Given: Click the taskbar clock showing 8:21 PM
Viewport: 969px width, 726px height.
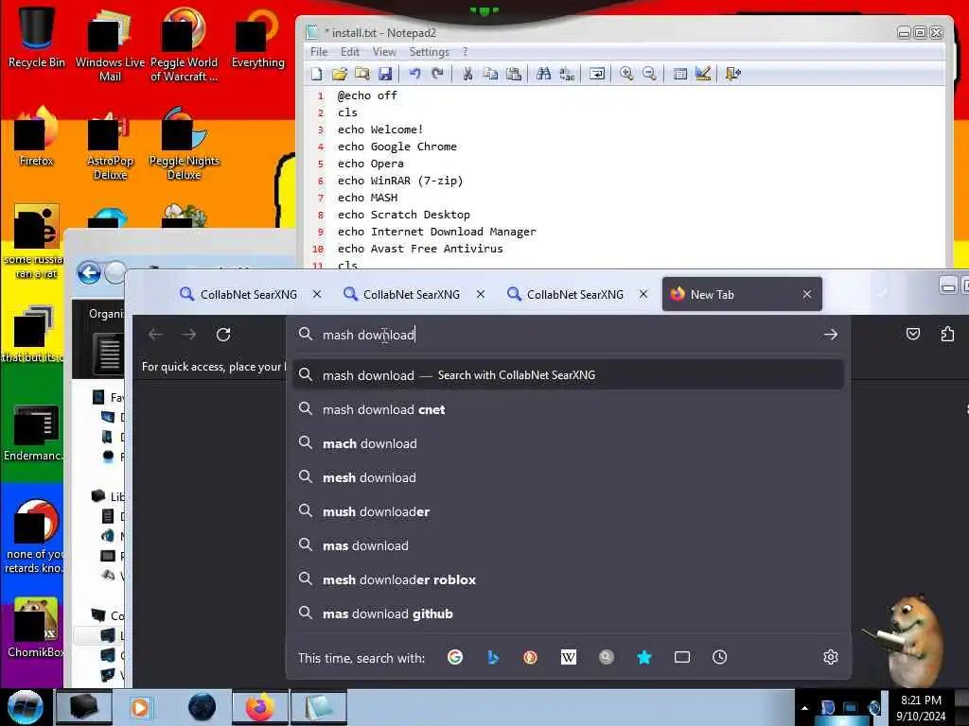Looking at the screenshot, I should click(x=921, y=708).
